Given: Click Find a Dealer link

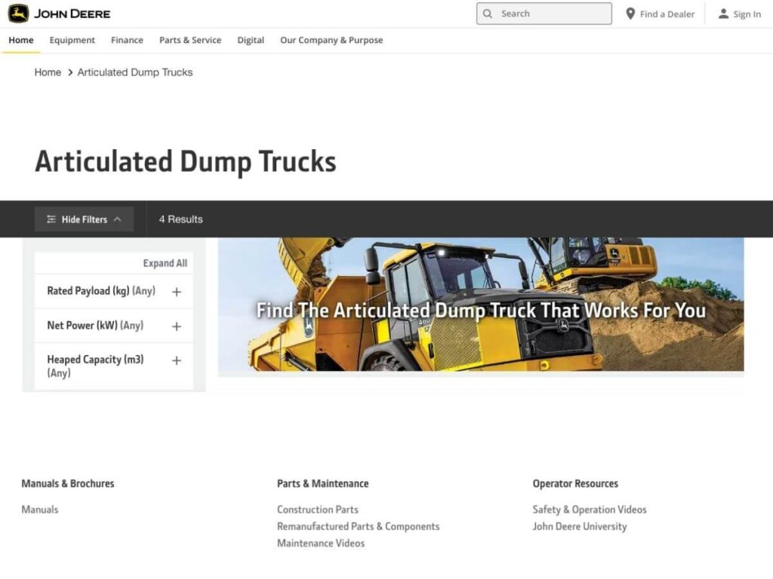Looking at the screenshot, I should [x=667, y=14].
